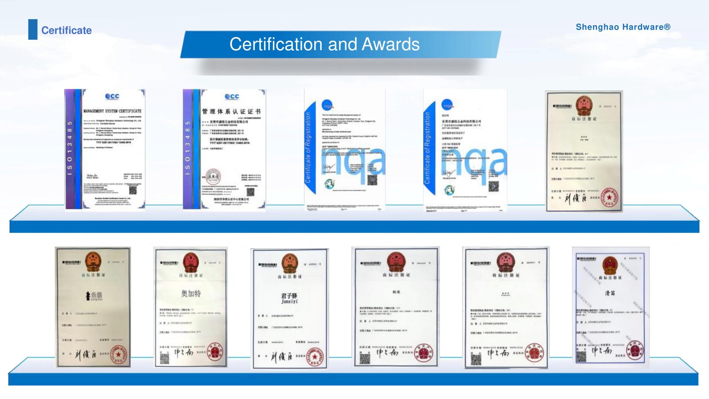The width and height of the screenshot is (709, 399).
Task: Select the English NQA Certificate of Registration
Action: point(345,149)
